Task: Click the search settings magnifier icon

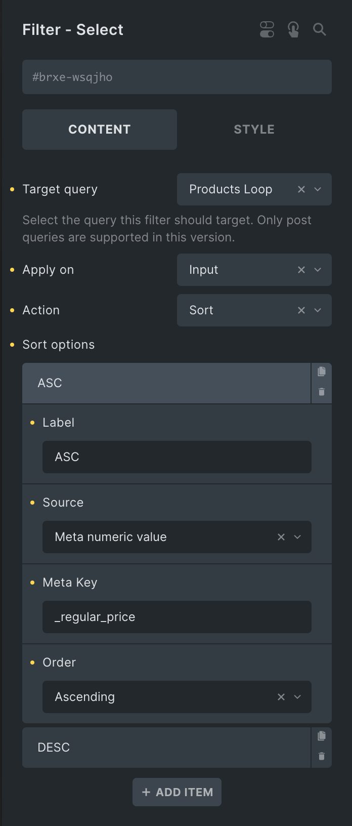Action: (320, 29)
